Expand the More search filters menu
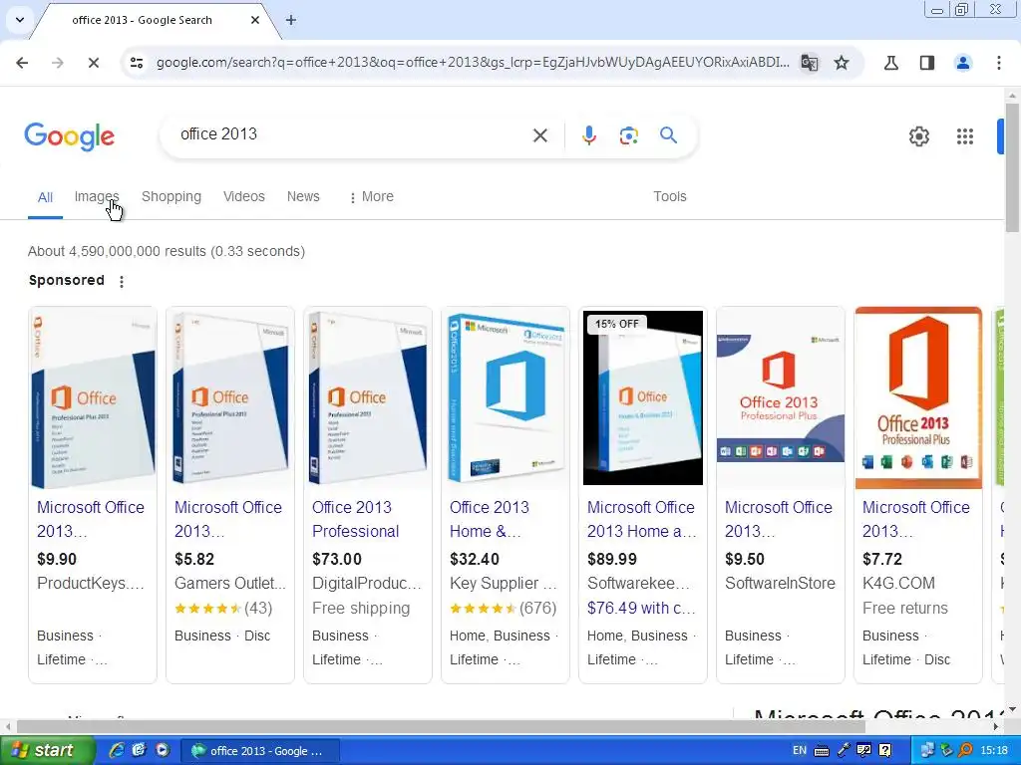 371,196
